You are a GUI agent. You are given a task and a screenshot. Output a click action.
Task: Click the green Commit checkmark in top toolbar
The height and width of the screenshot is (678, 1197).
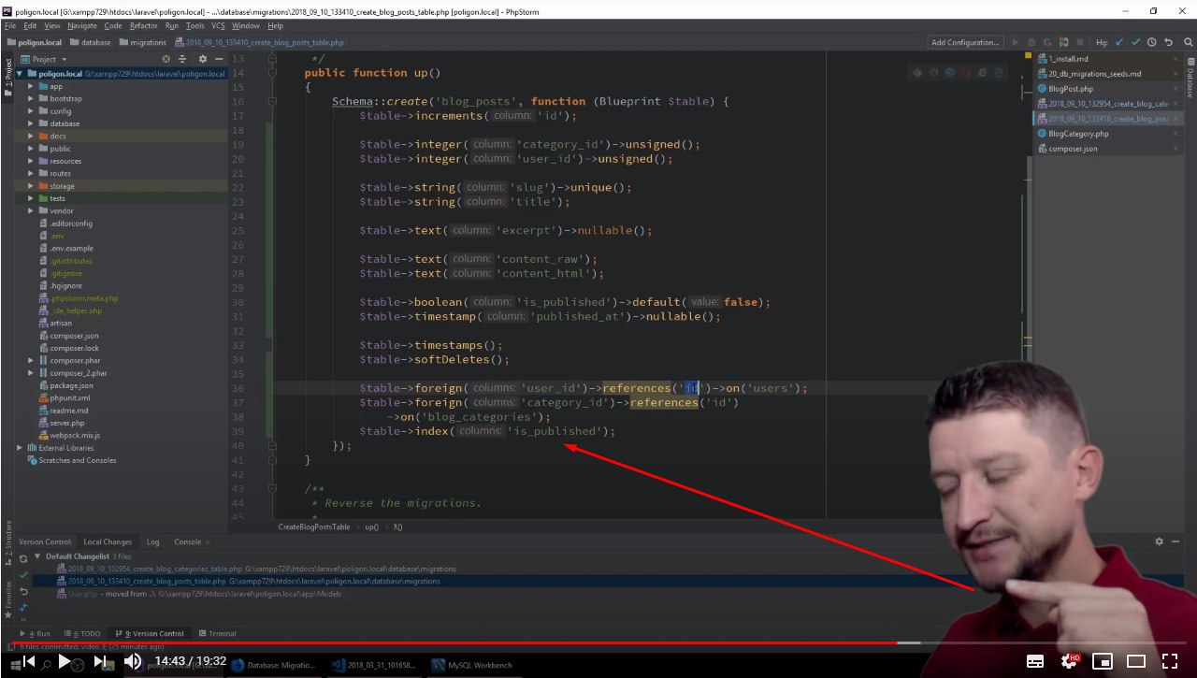point(1136,42)
